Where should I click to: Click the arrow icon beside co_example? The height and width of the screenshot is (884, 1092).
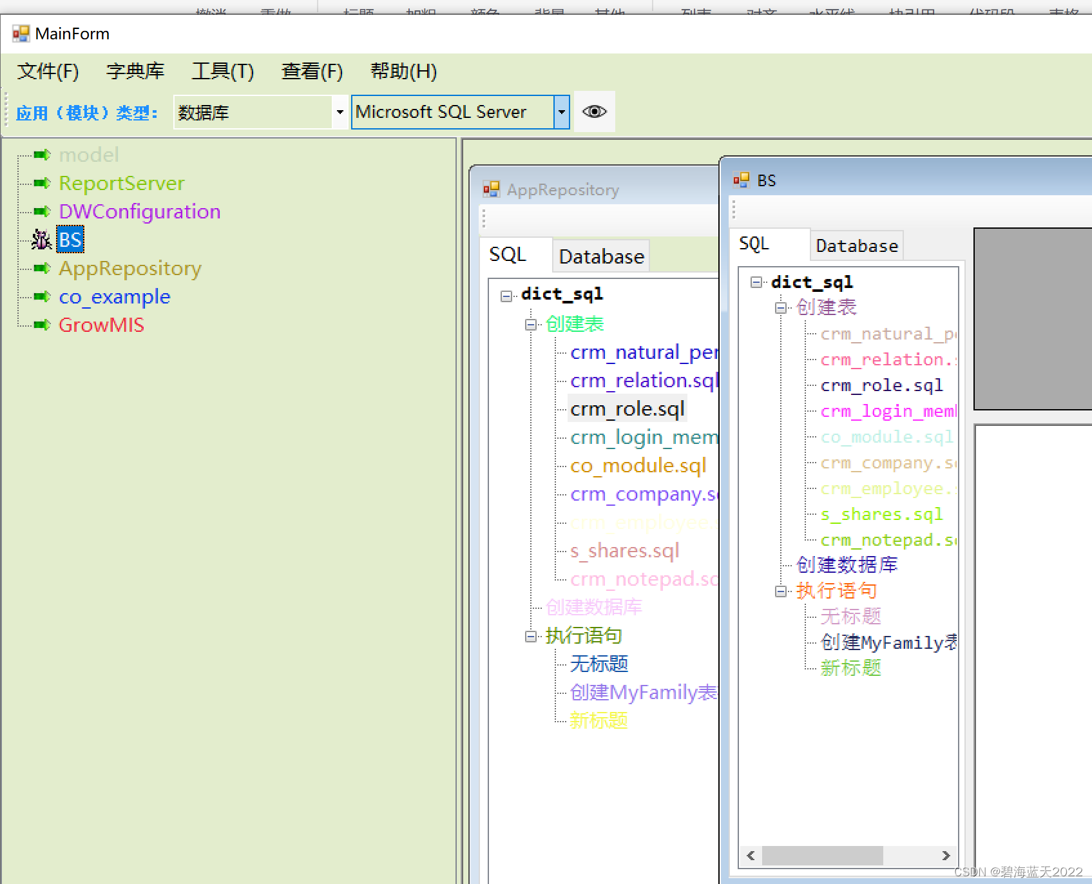pyautogui.click(x=41, y=296)
